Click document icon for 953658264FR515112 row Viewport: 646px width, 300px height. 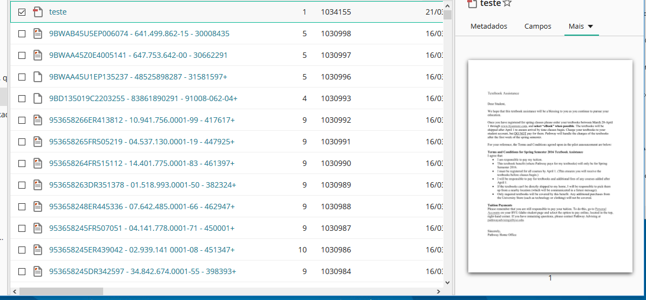[x=37, y=163]
